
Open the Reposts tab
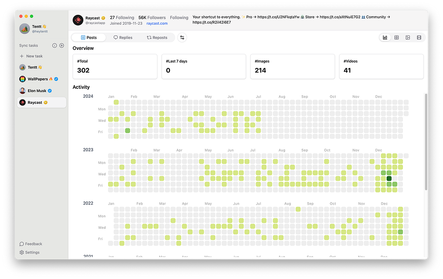157,38
